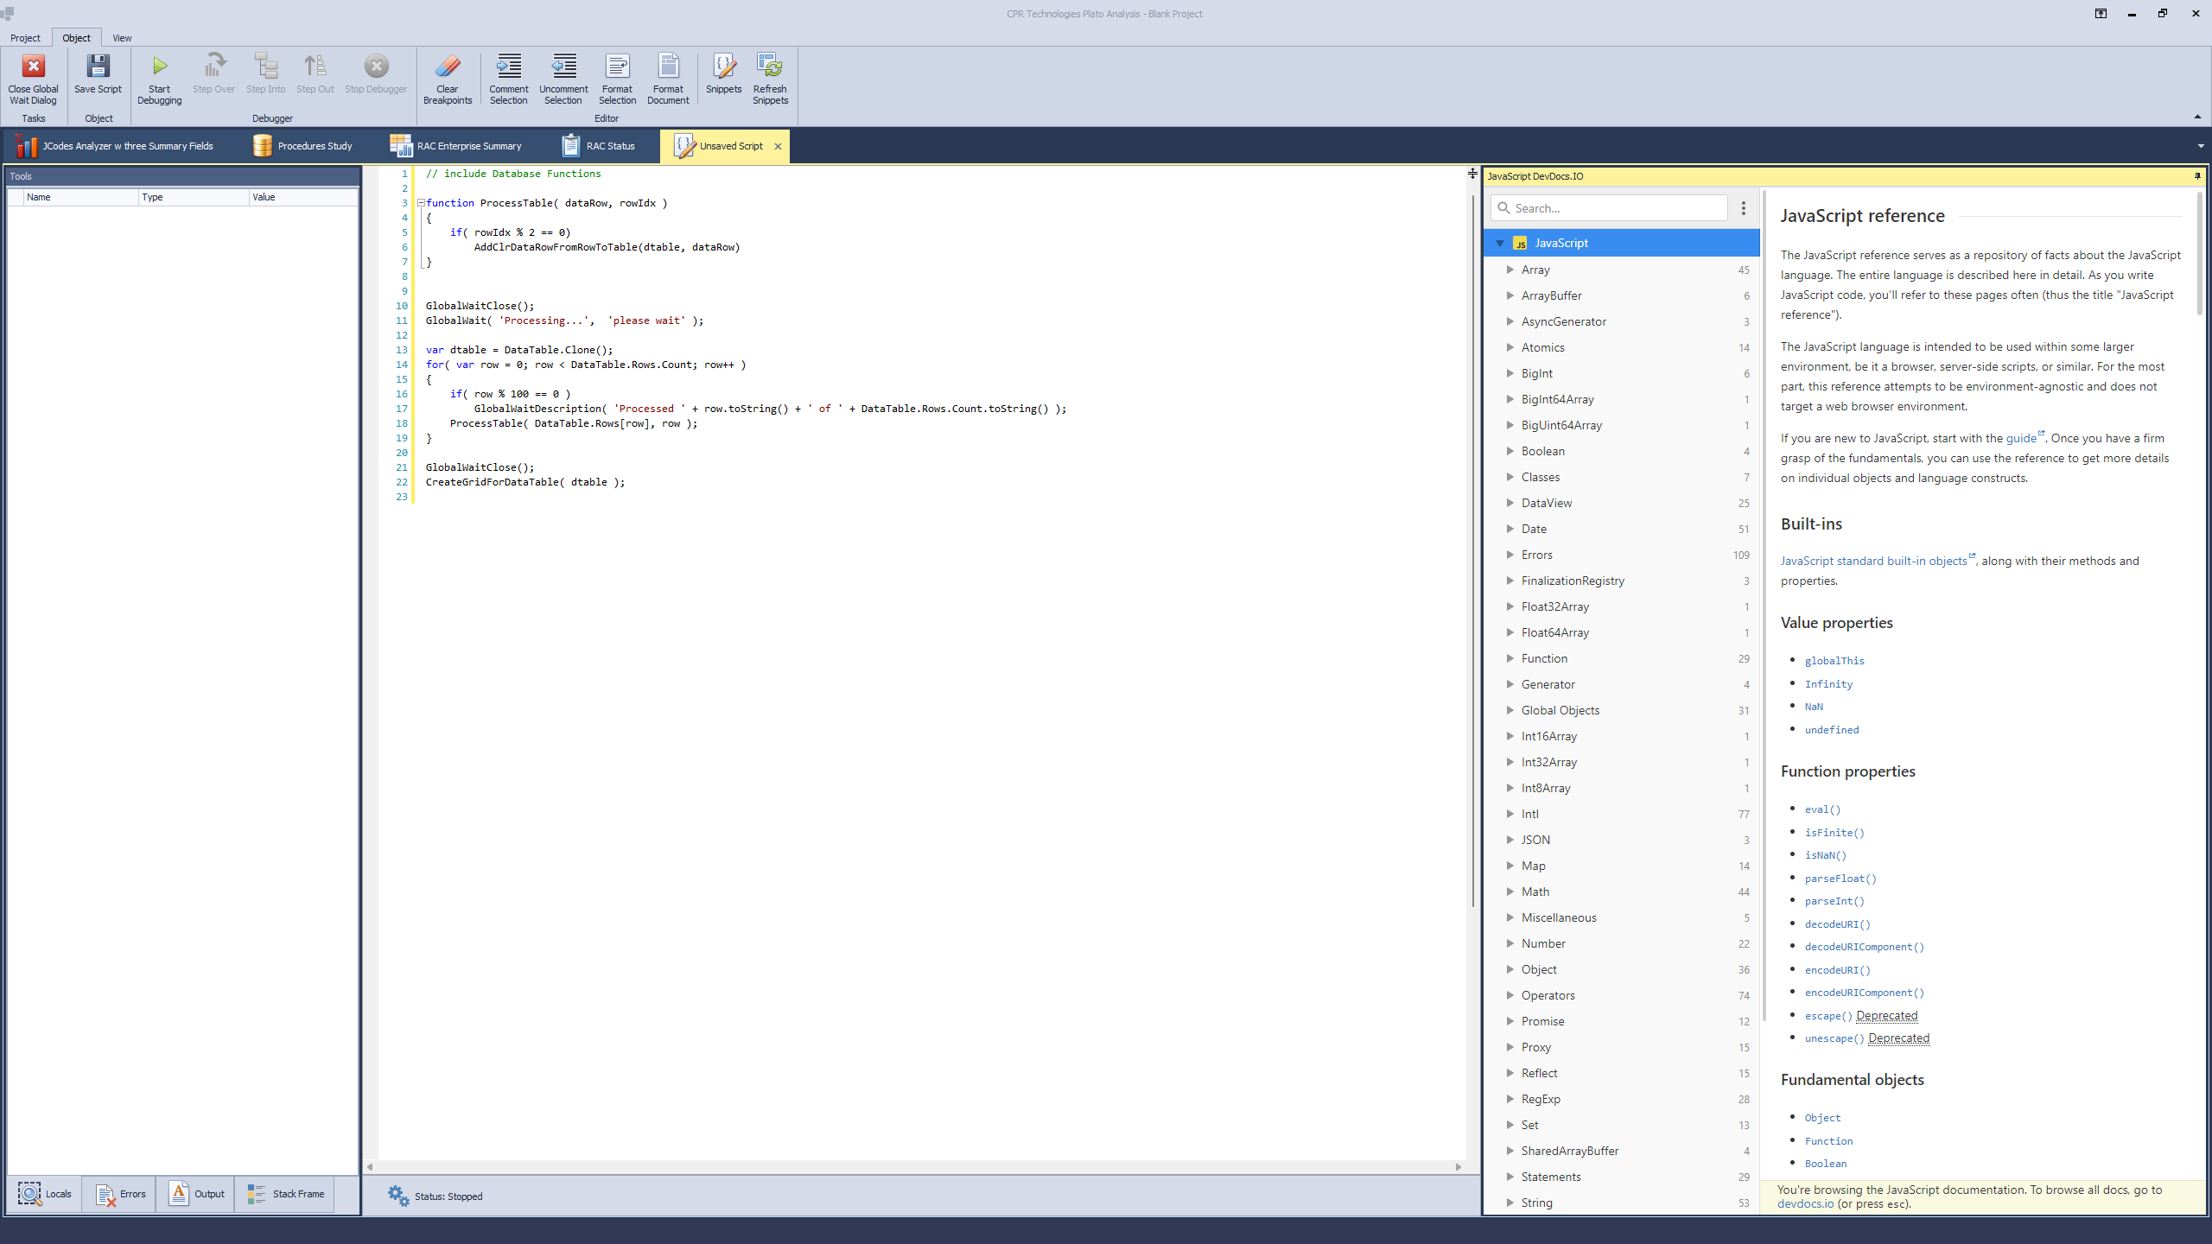Click the status gears icon
Image resolution: width=2212 pixels, height=1244 pixels.
point(398,1196)
